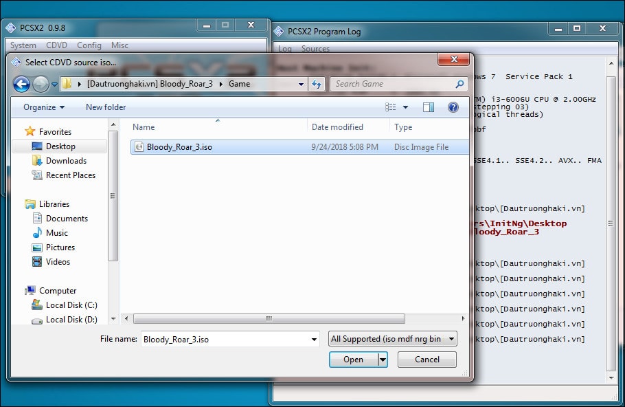Click the Cancel button
Screen dimensions: 625x407
pyautogui.click(x=427, y=360)
